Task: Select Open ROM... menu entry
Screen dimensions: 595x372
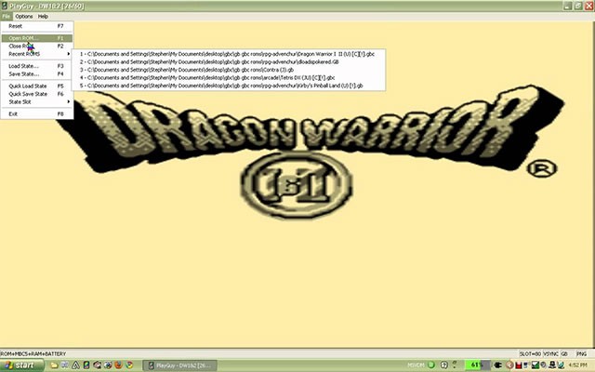Action: (37, 38)
